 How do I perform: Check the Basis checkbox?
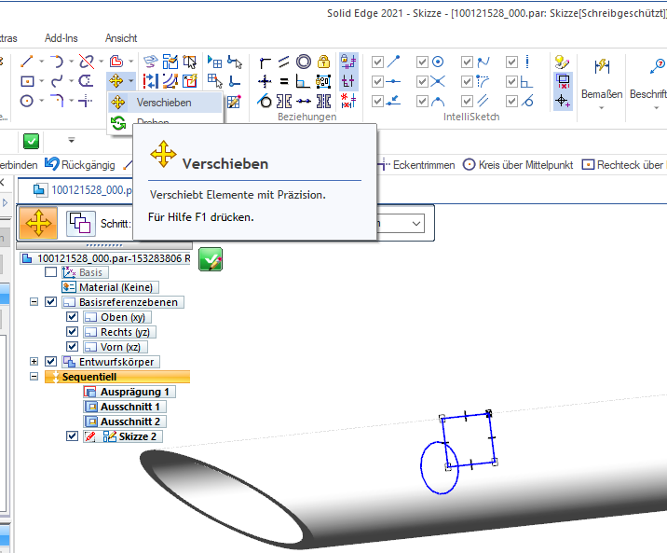click(x=50, y=272)
